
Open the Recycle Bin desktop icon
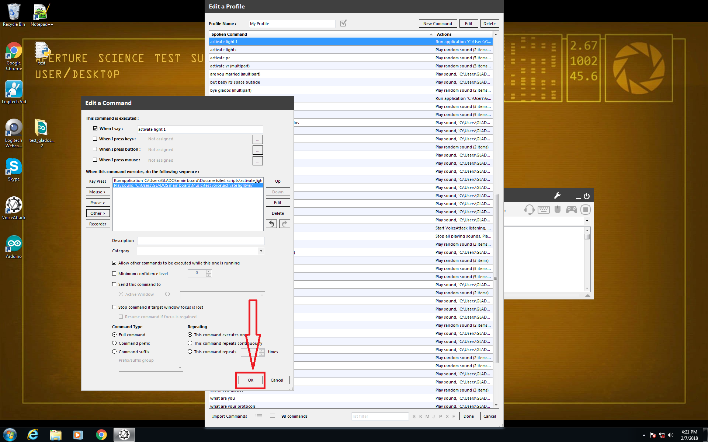tap(14, 15)
